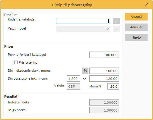Click the Priser section heading
Image resolution: width=153 pixels, height=120 pixels.
(9, 46)
